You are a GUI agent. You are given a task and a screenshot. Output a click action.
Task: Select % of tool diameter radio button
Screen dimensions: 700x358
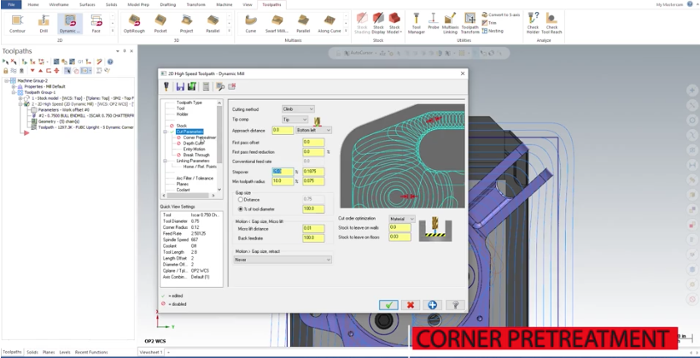point(241,209)
